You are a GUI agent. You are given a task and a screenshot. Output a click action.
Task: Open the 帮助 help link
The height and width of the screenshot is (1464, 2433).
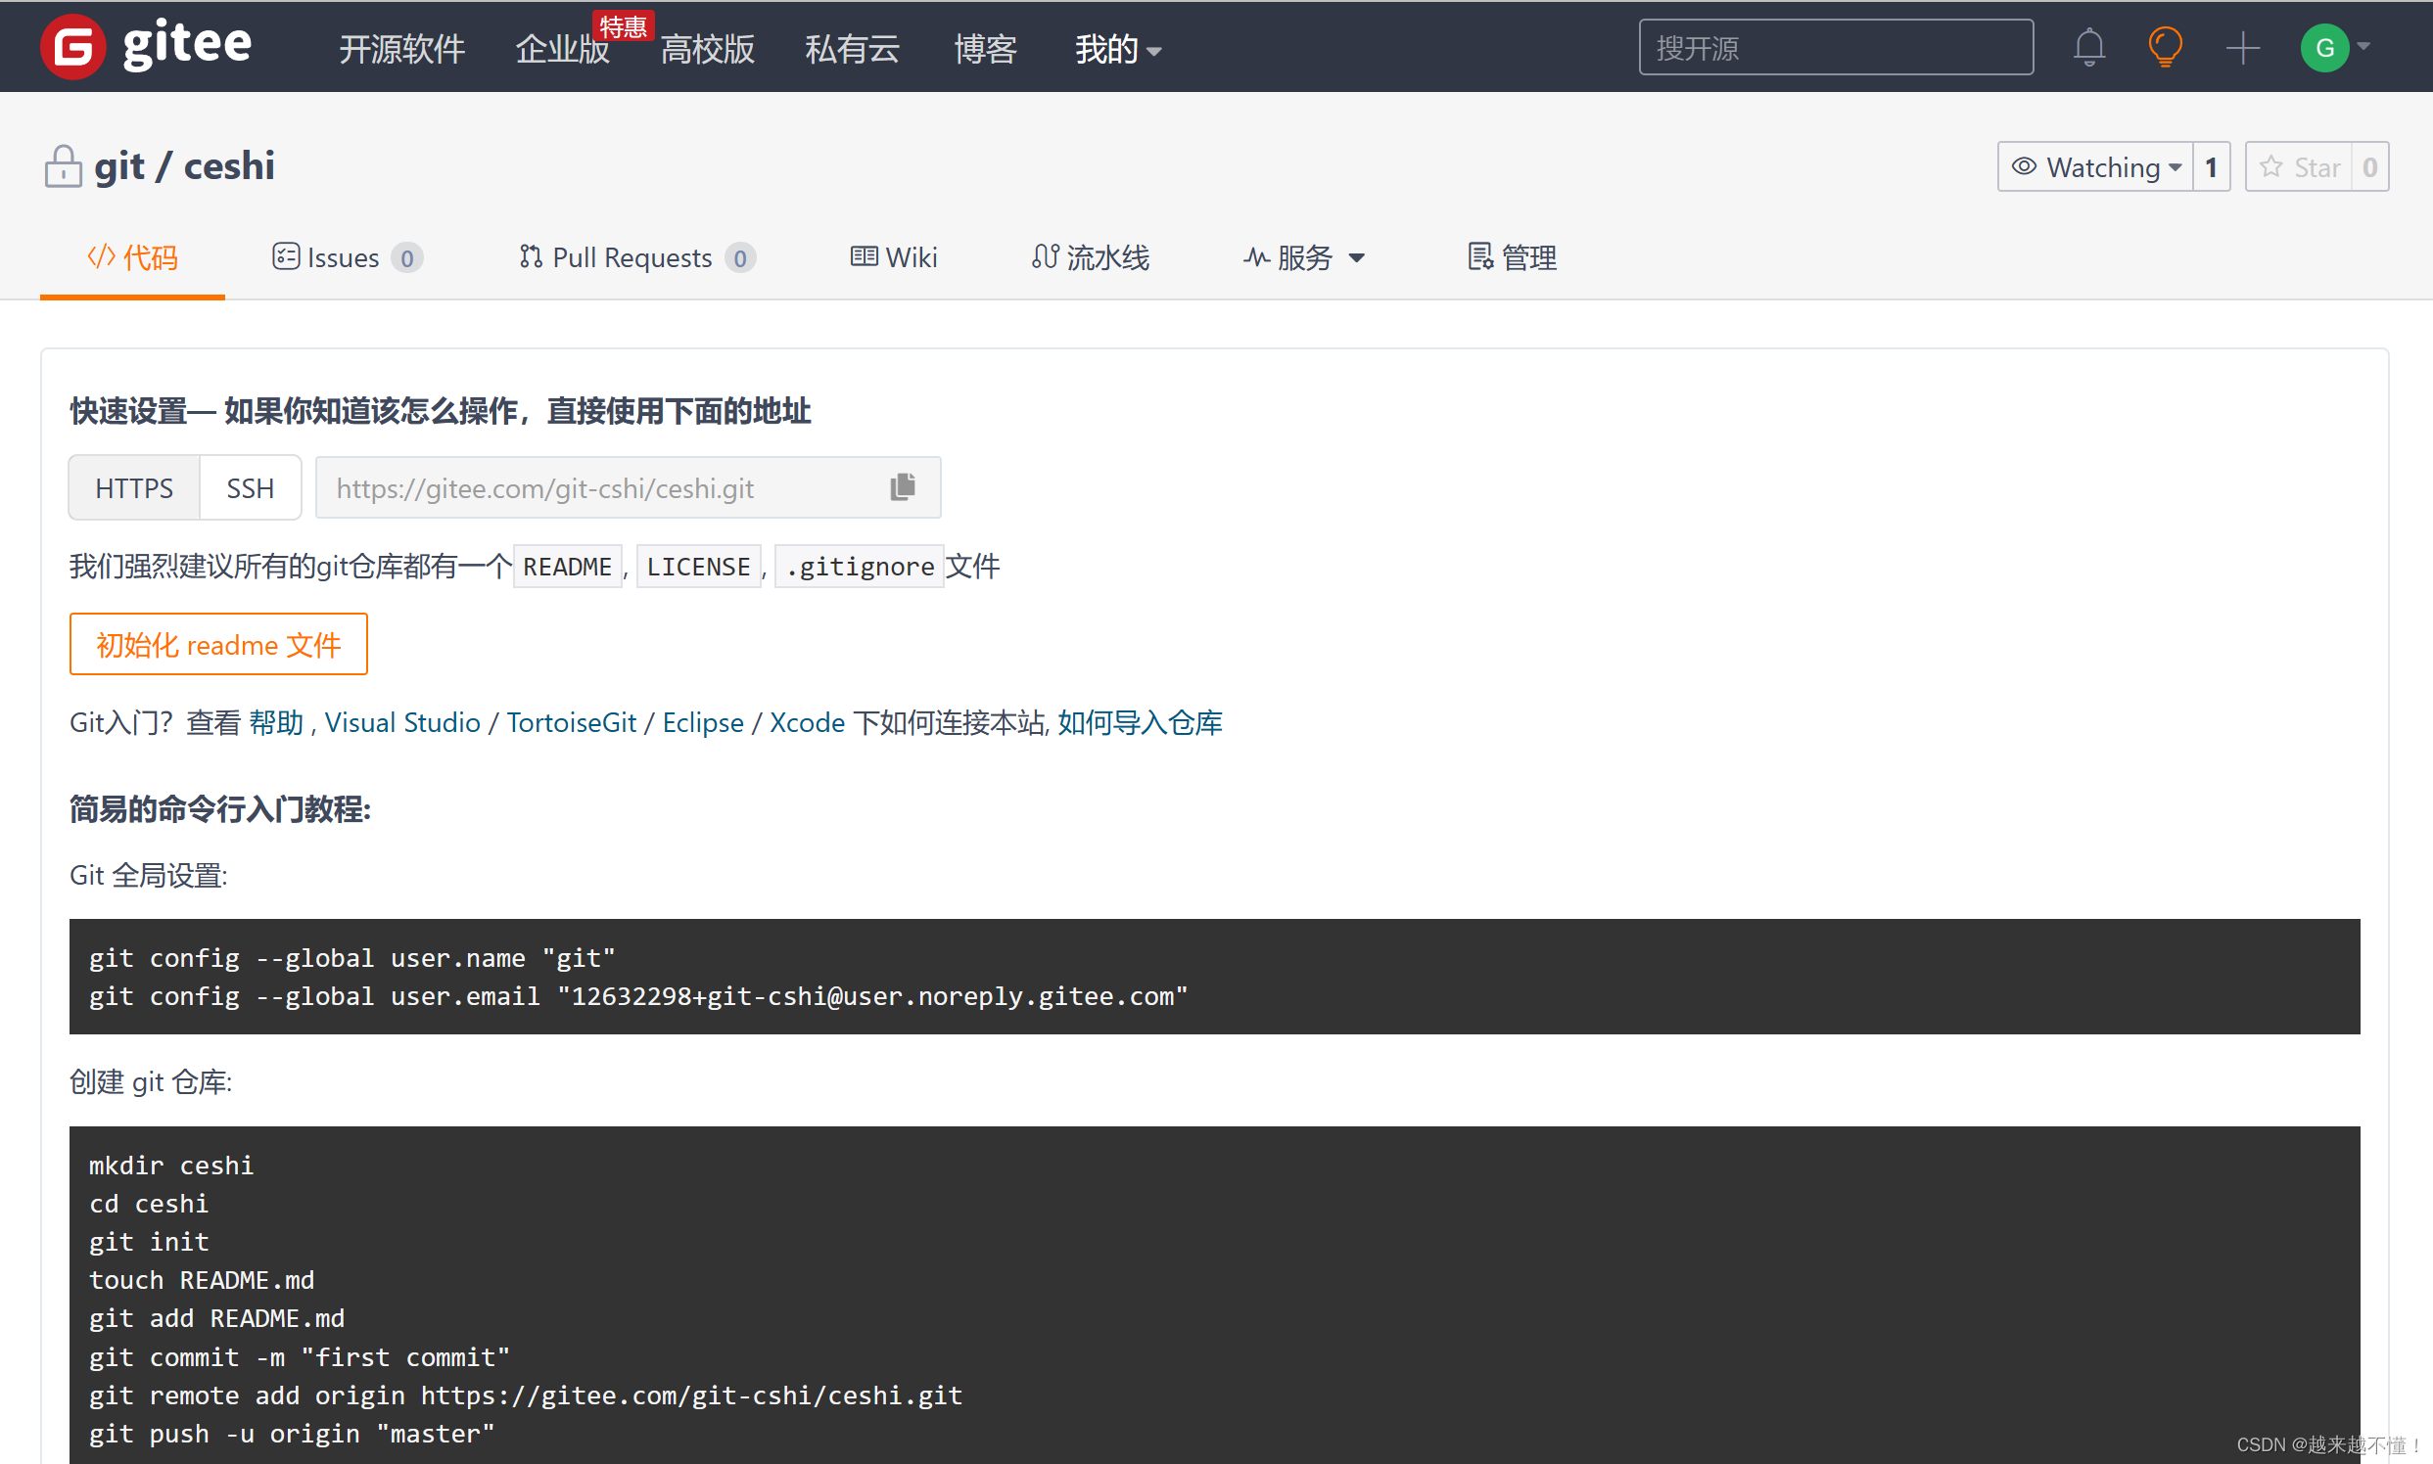click(275, 722)
